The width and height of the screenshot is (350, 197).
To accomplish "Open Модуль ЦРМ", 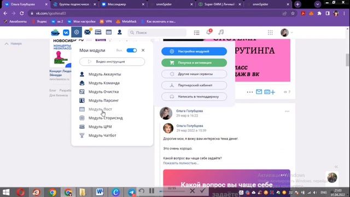I will (x=96, y=126).
